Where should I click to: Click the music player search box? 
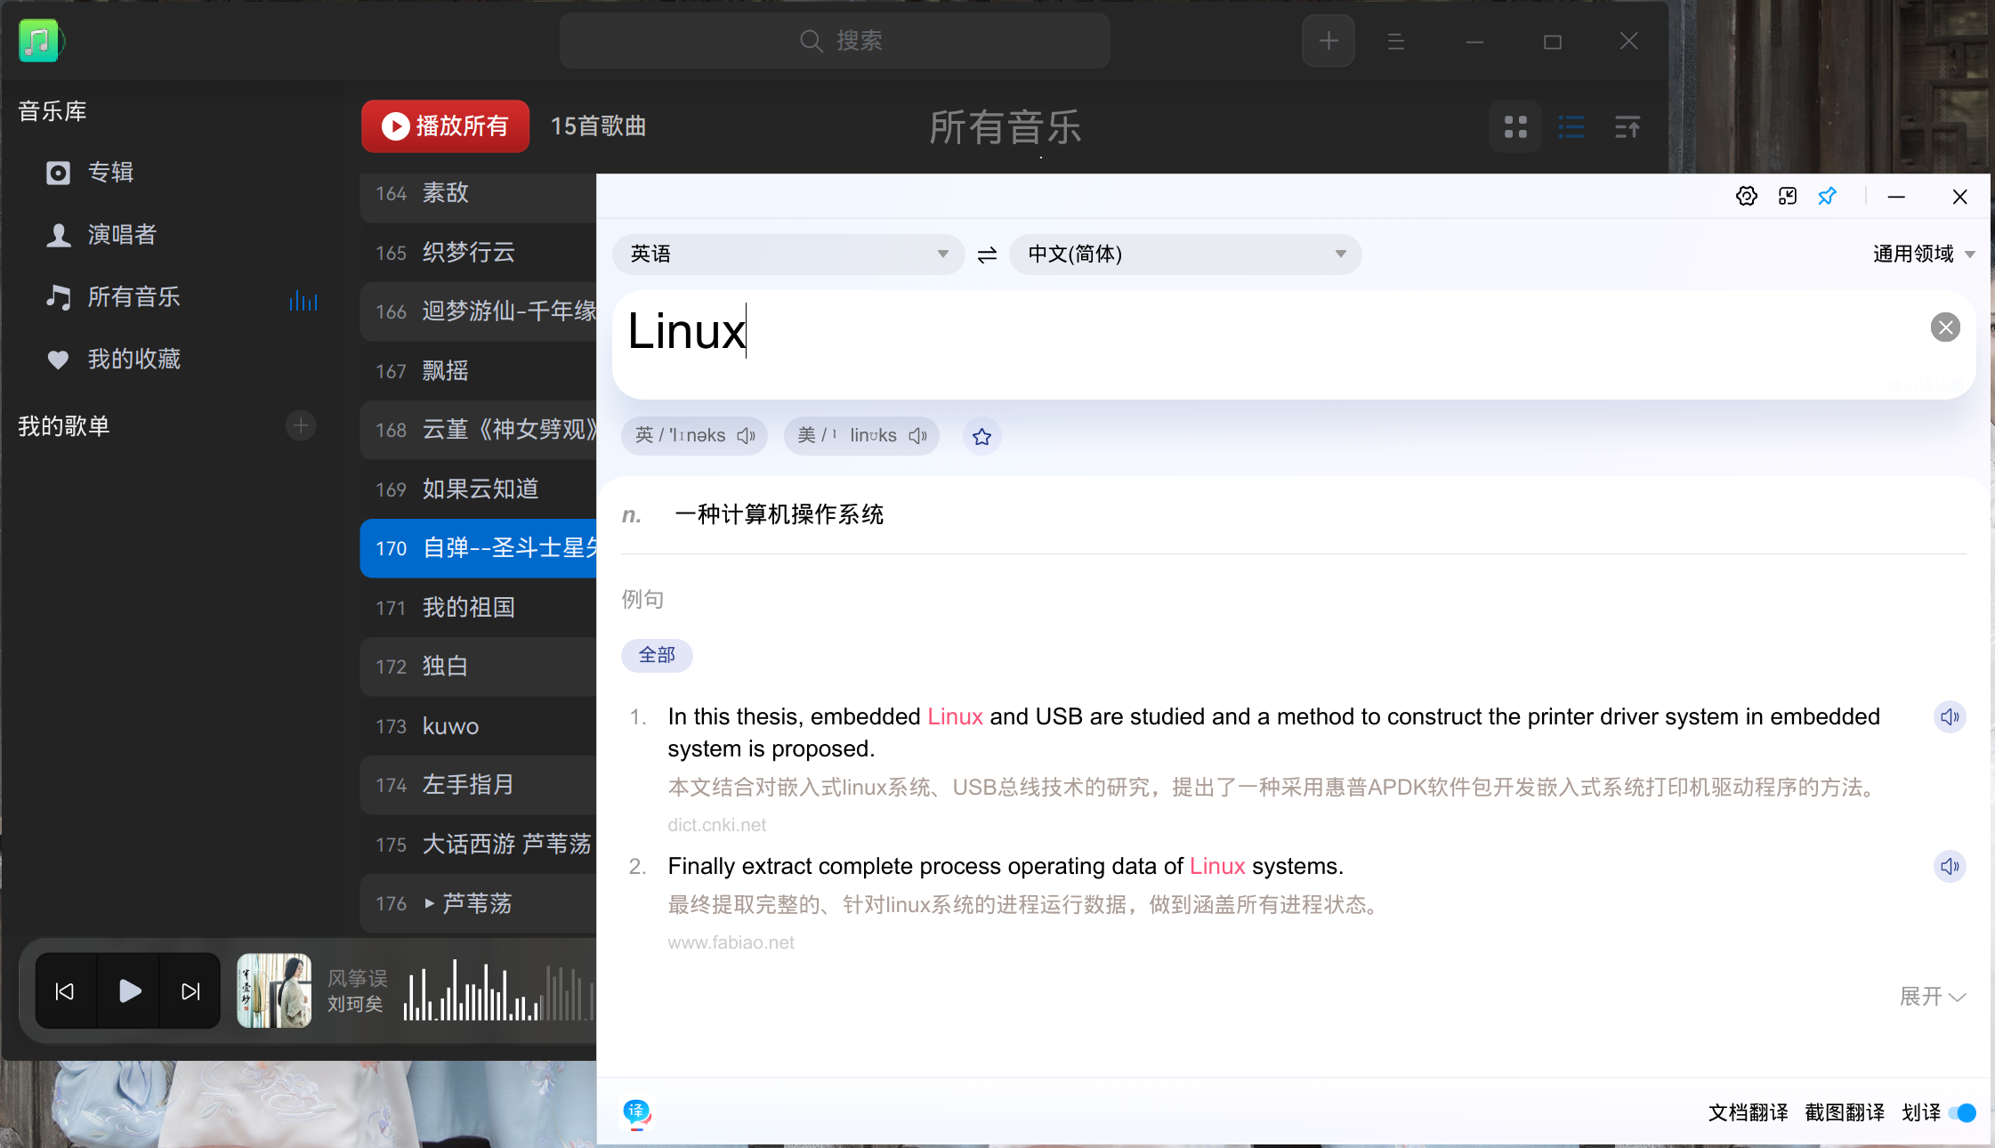(835, 41)
